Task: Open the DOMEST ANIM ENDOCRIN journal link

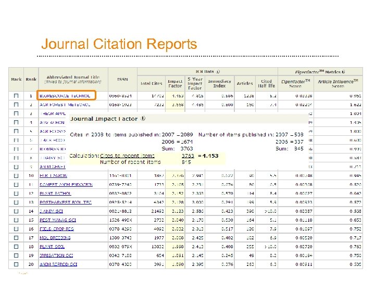Action: (66, 184)
